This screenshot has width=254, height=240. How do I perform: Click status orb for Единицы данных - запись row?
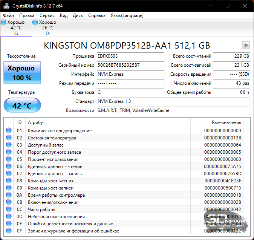pyautogui.click(x=9, y=173)
